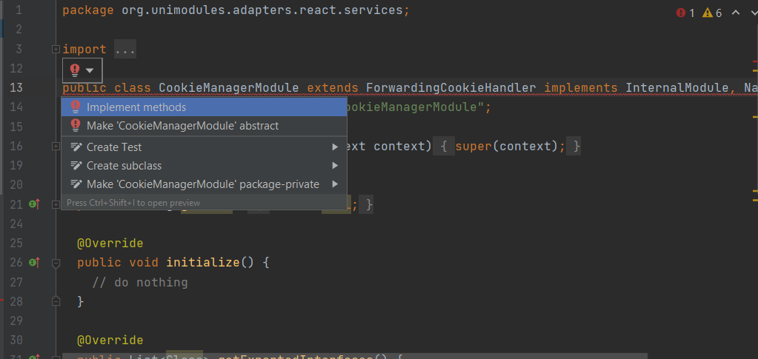Click @Override annotation on line 25
Screen dimensions: 758x359
(110, 243)
